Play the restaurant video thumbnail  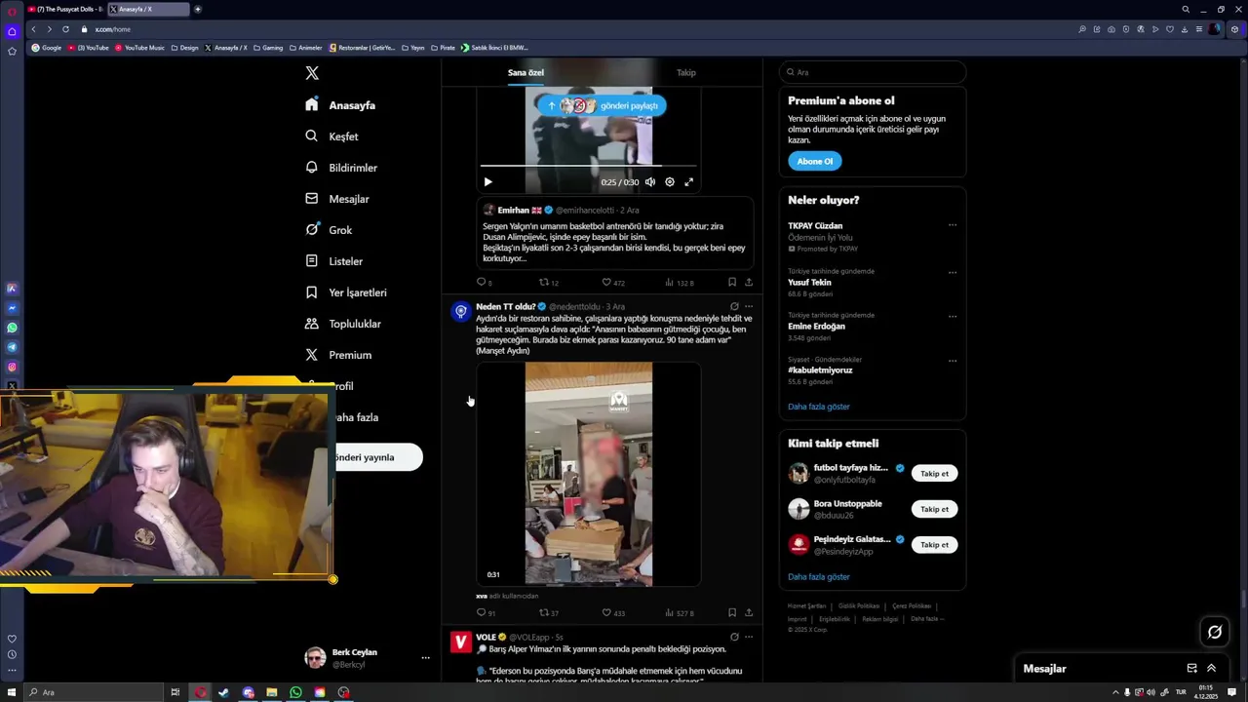pyautogui.click(x=589, y=474)
